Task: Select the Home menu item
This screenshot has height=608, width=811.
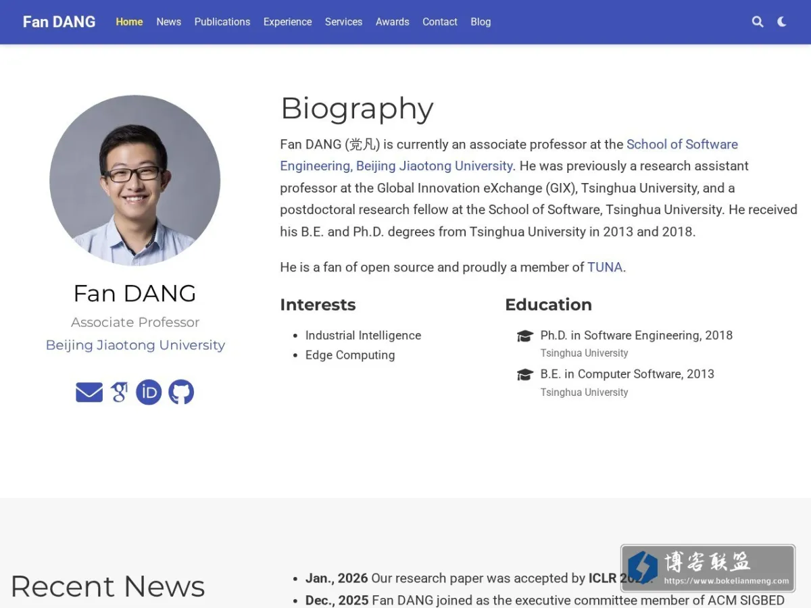Action: [129, 22]
